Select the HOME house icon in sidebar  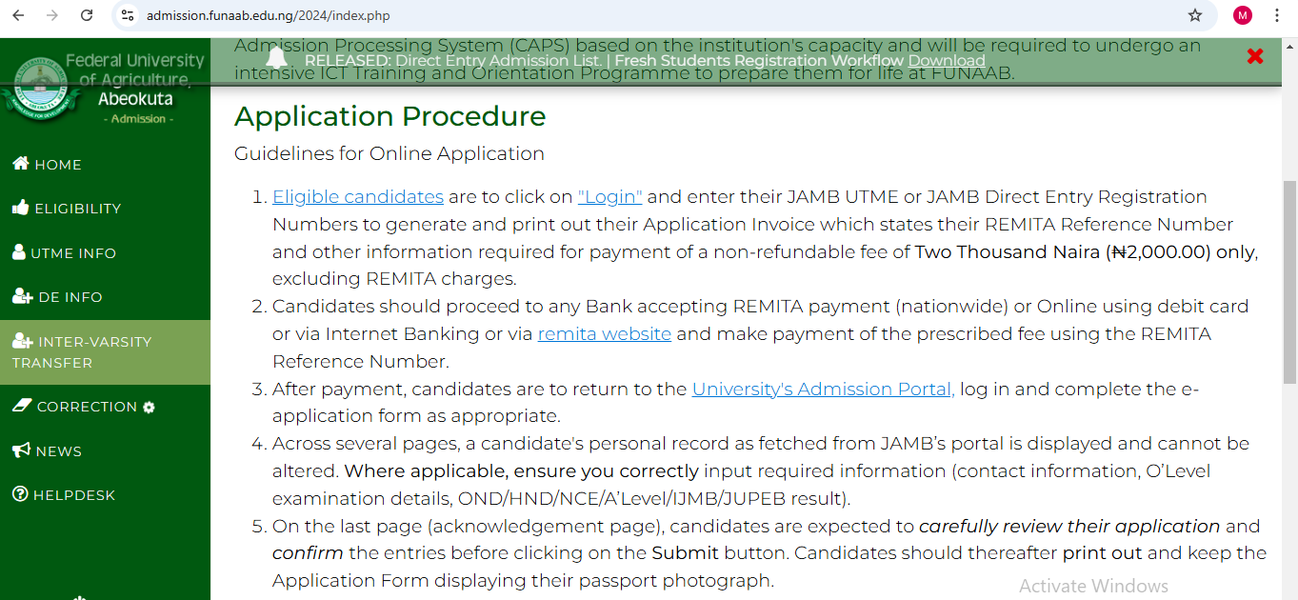pyautogui.click(x=21, y=164)
